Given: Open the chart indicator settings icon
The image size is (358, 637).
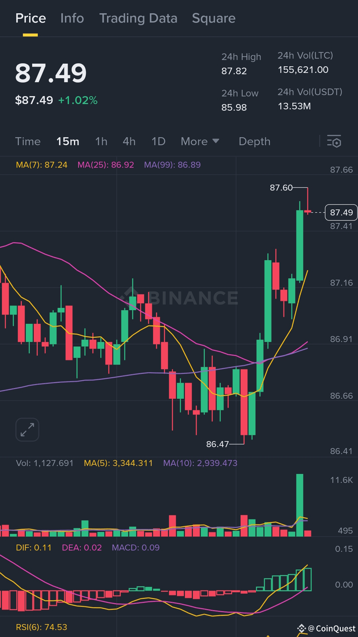Looking at the screenshot, I should (334, 142).
